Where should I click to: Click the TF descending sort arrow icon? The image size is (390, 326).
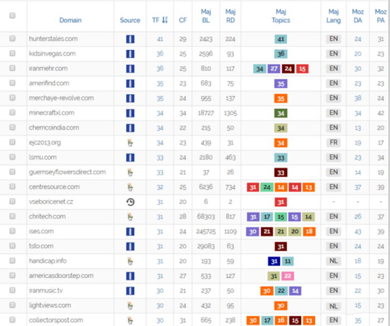tap(165, 20)
